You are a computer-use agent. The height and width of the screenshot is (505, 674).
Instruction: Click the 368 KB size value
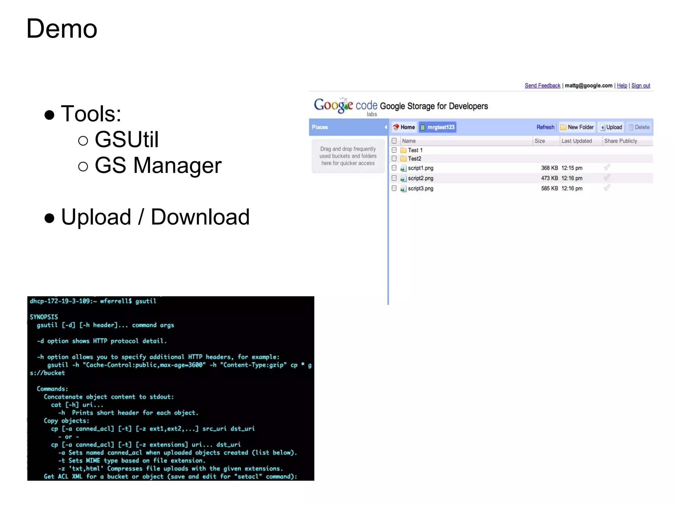click(x=549, y=168)
